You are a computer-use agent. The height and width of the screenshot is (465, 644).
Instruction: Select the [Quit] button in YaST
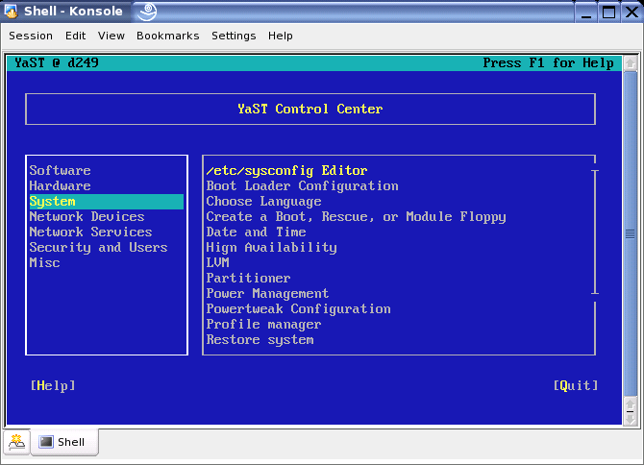(x=576, y=385)
